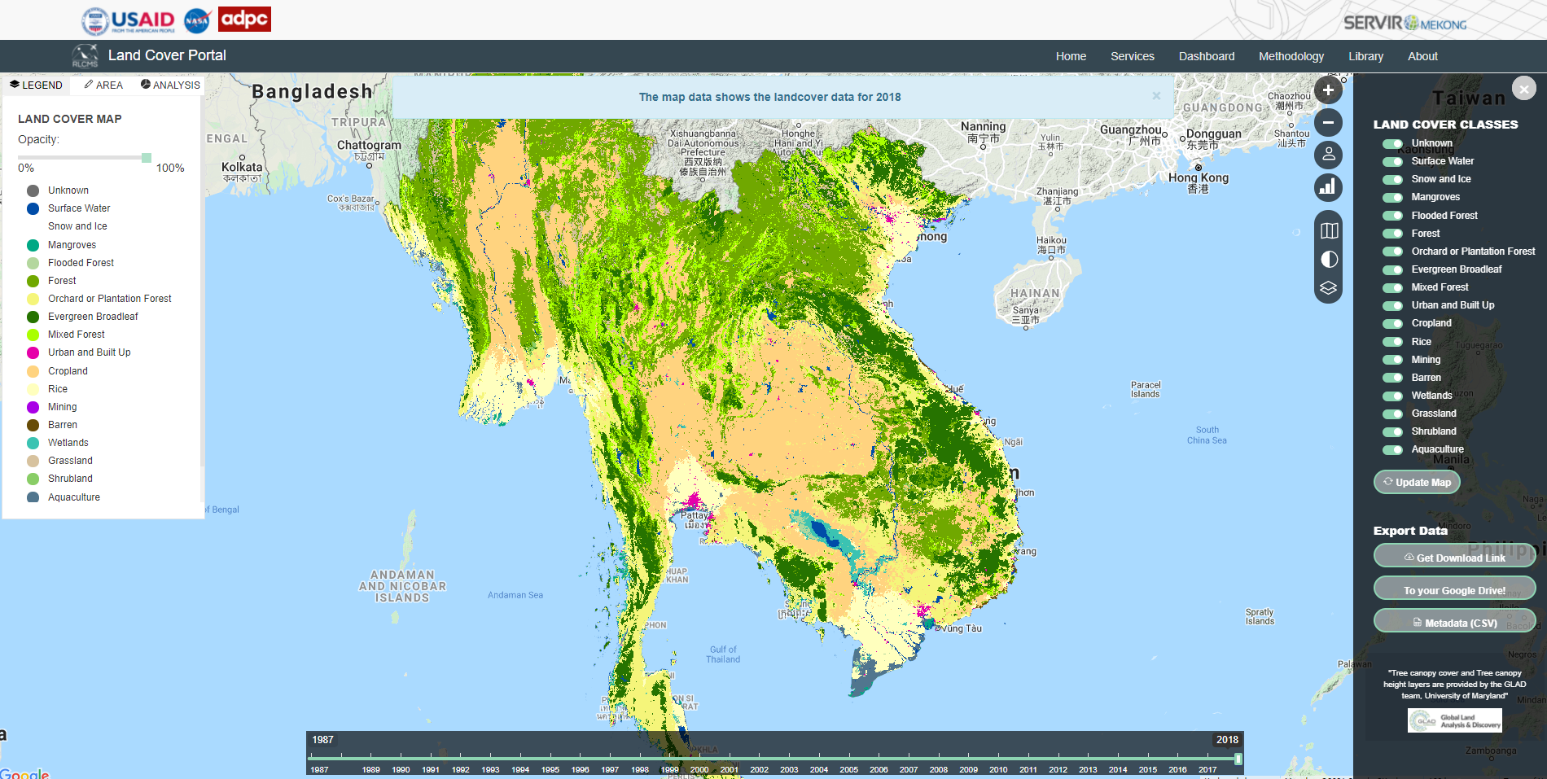Disable the Mangroves class switch

(x=1392, y=197)
